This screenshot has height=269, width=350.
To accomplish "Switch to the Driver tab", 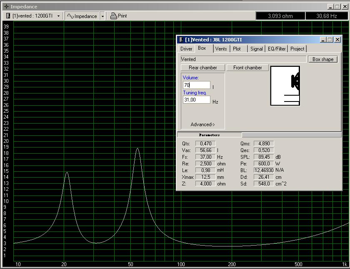I will tap(186, 49).
